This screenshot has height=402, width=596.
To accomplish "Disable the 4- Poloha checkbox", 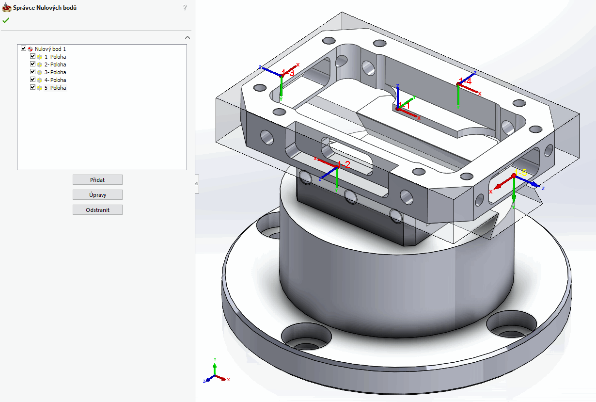I will click(x=33, y=80).
